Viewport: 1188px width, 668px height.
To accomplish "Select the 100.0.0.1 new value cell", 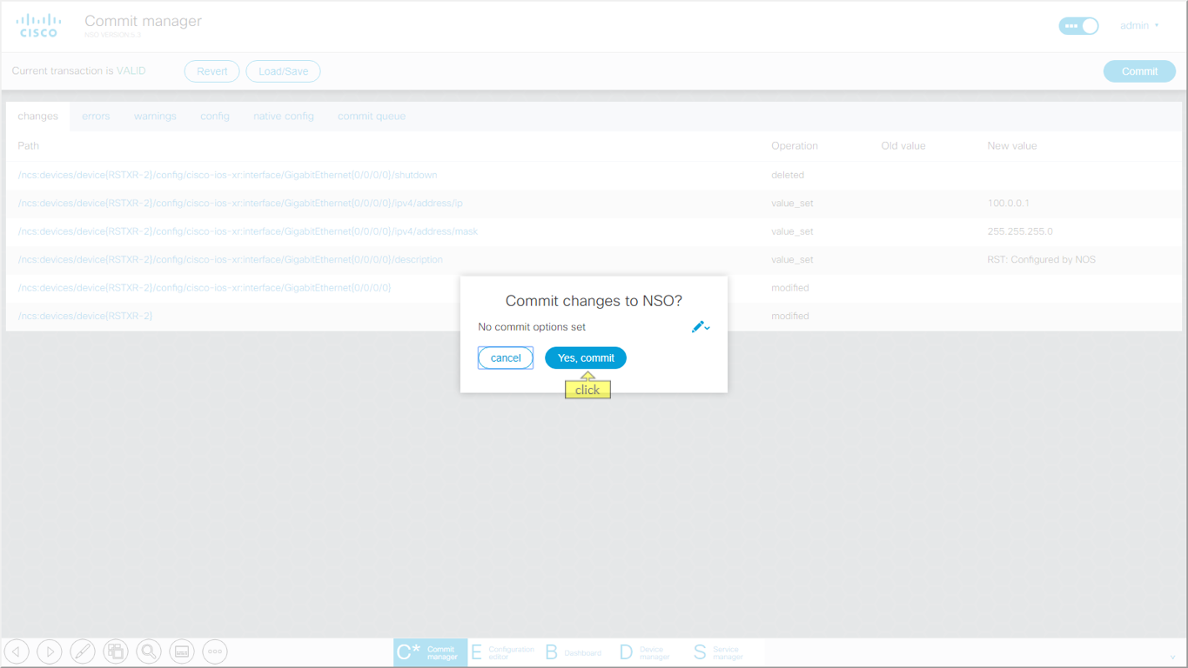I will point(1009,204).
